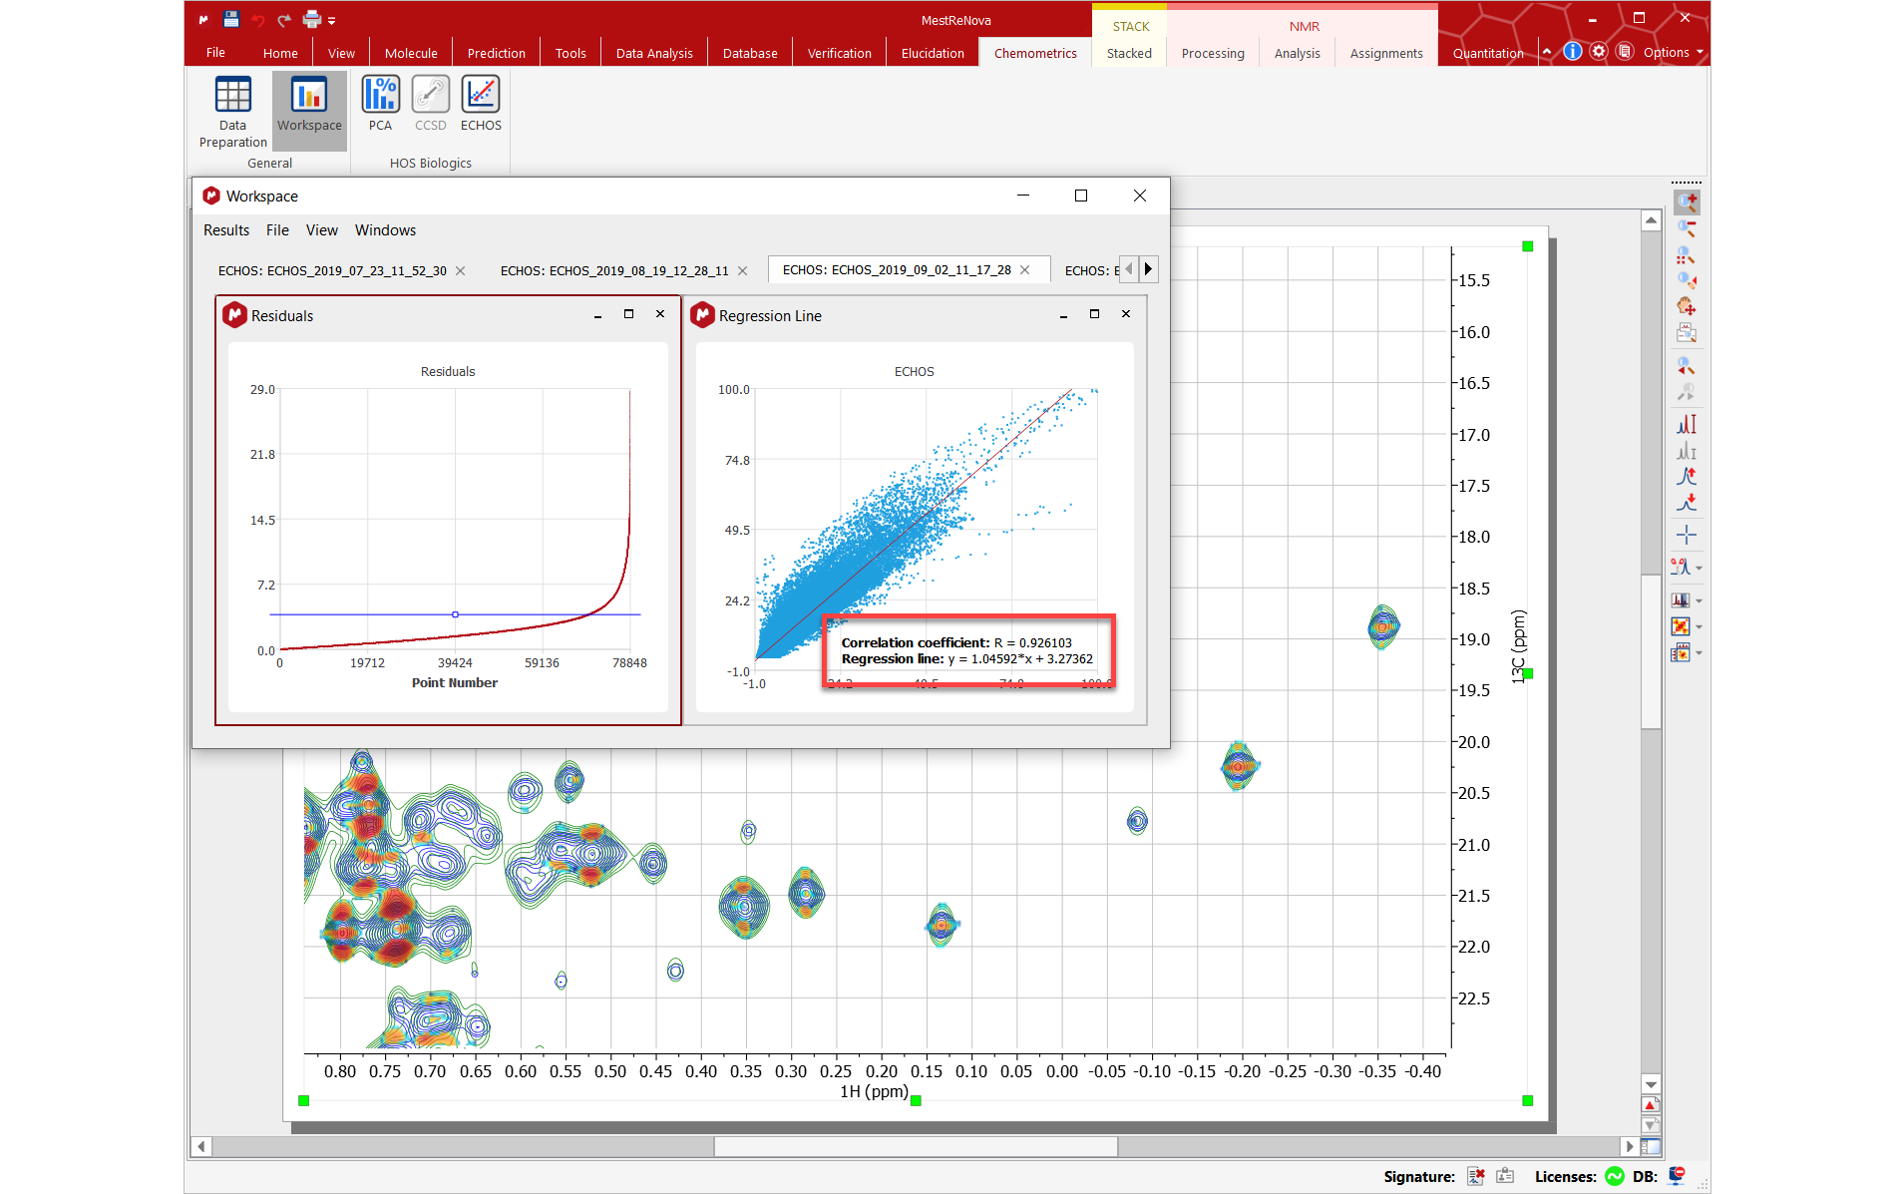The image size is (1895, 1194).
Task: Open the PCA analysis tool
Action: [x=380, y=104]
